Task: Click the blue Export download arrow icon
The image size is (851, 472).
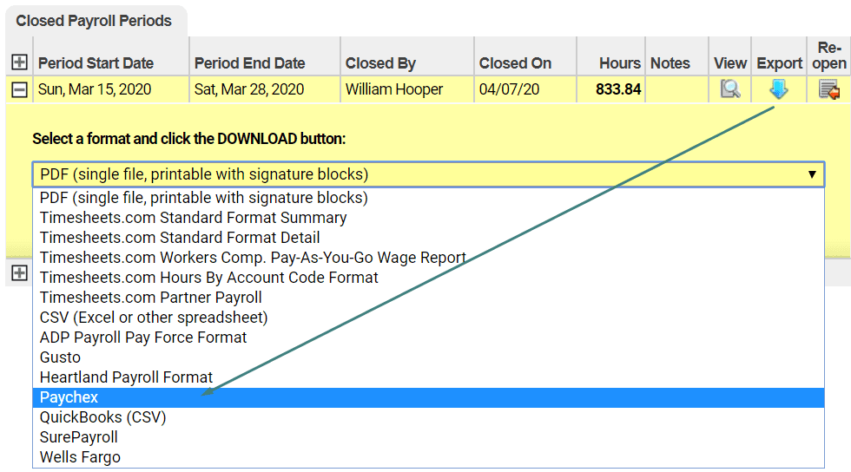Action: tap(778, 89)
